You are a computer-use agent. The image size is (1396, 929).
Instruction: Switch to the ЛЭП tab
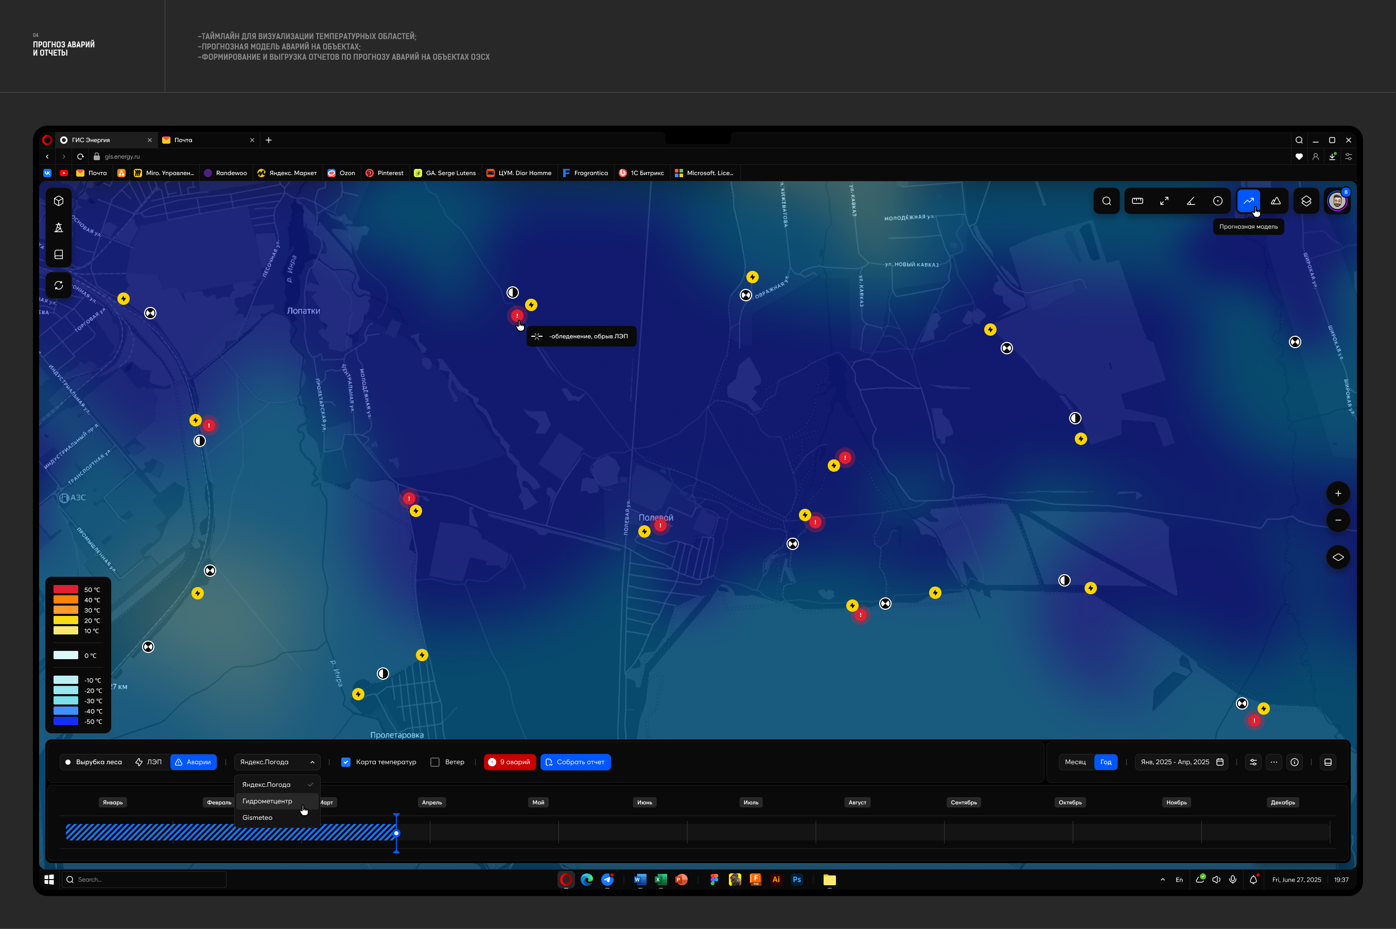pos(149,762)
